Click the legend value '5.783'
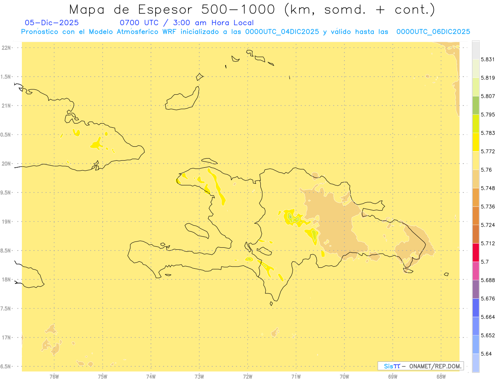The width and height of the screenshot is (495, 382). pos(488,133)
